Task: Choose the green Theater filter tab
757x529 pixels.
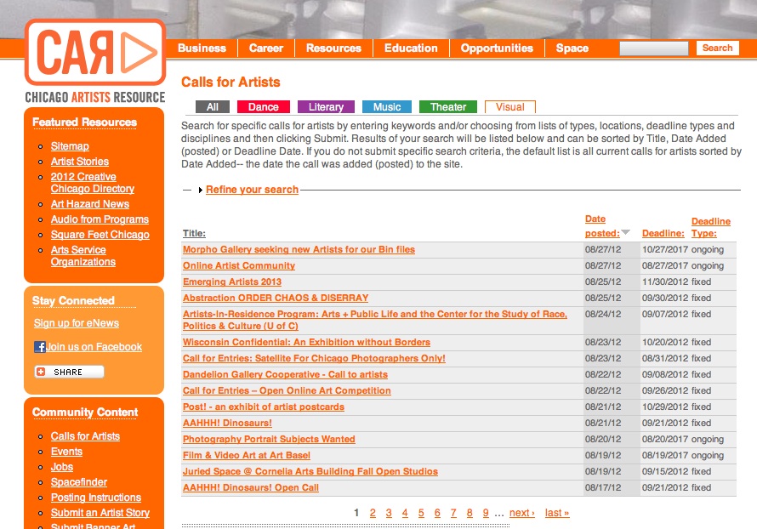Action: tap(447, 107)
